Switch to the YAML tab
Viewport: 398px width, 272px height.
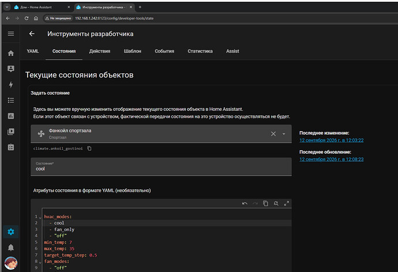[x=33, y=51]
